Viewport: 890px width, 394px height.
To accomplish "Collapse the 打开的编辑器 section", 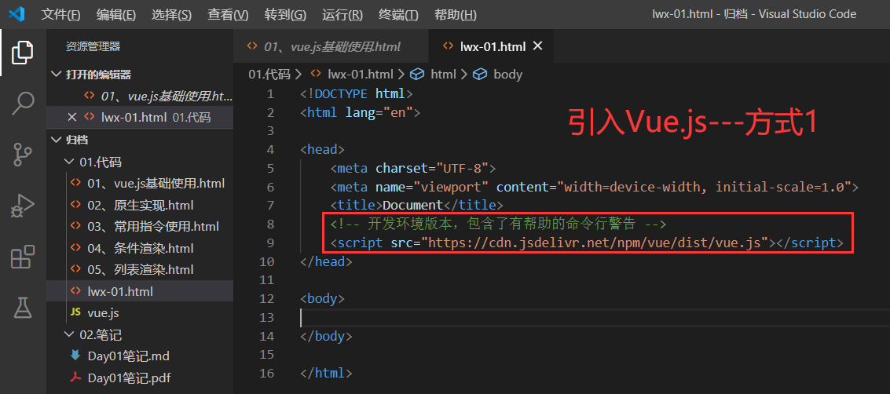I will pos(56,75).
